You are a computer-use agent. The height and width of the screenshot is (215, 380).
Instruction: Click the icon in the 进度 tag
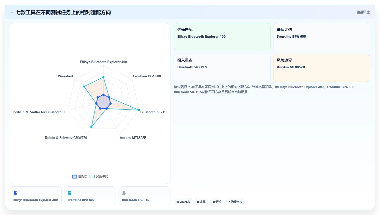[214, 202]
